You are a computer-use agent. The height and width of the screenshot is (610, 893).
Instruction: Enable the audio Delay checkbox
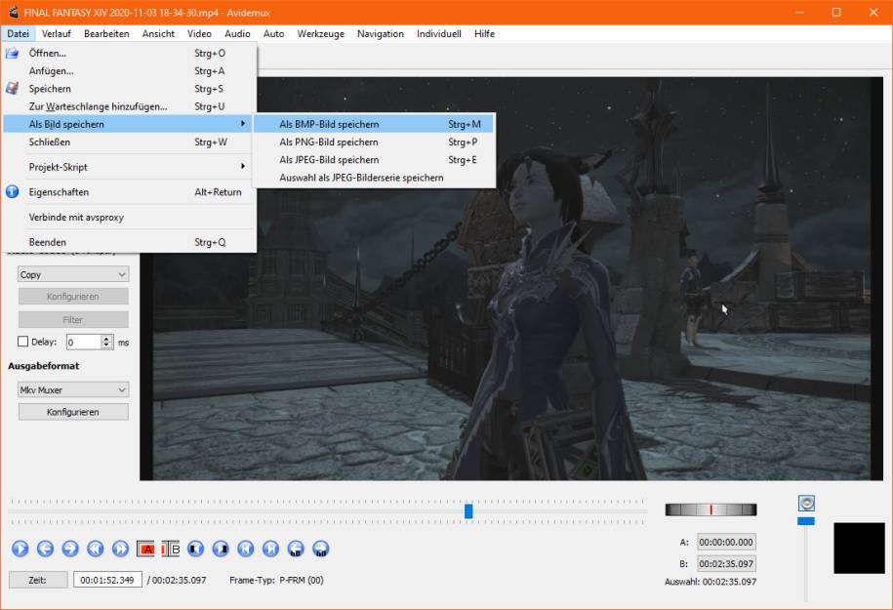tap(23, 342)
